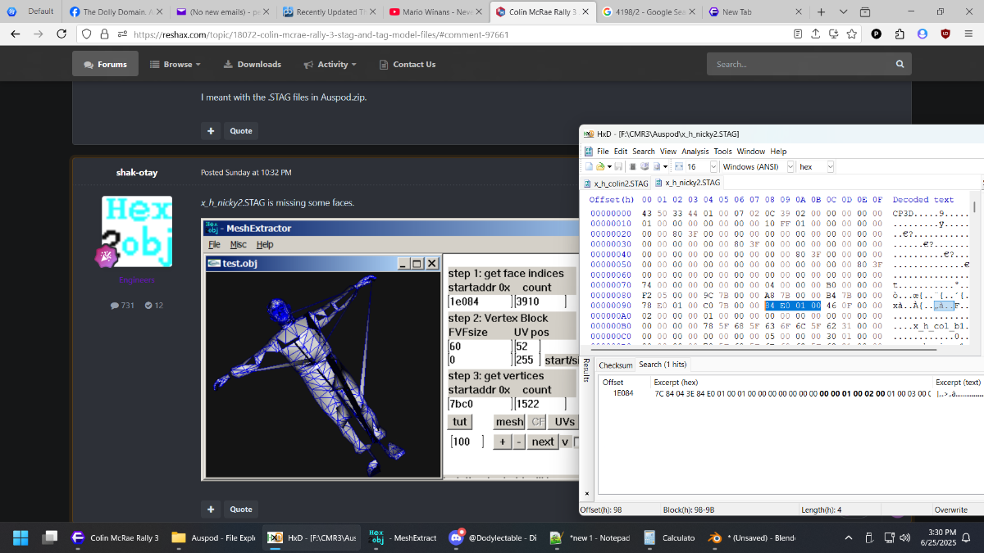Bookmark this page with the star icon

pos(851,34)
